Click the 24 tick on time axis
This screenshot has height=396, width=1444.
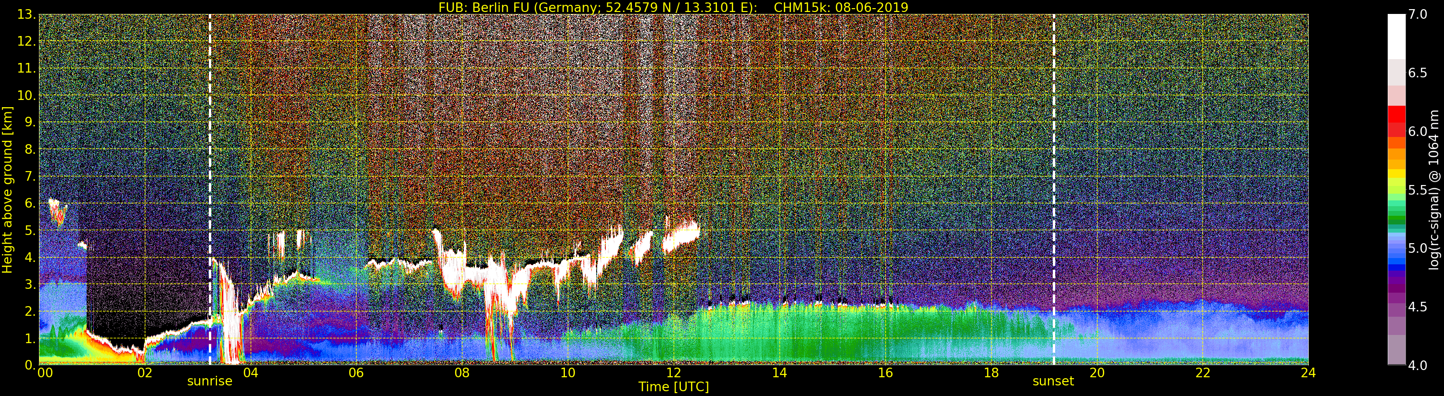tap(1308, 372)
